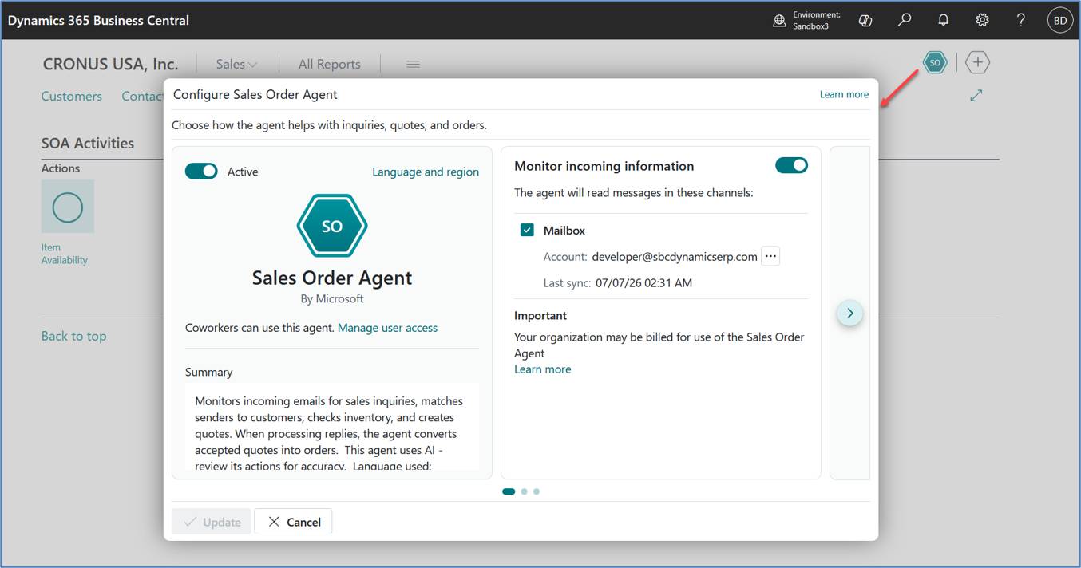Screen dimensions: 1081x568
Task: Click the Sales Order Agent title text
Action: [332, 278]
